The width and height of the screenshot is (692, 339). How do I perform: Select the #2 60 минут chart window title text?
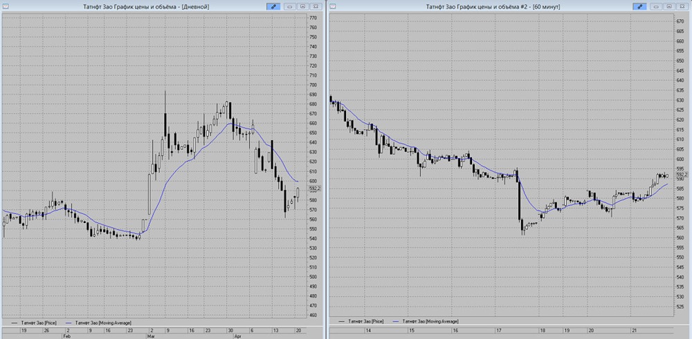[x=493, y=7]
